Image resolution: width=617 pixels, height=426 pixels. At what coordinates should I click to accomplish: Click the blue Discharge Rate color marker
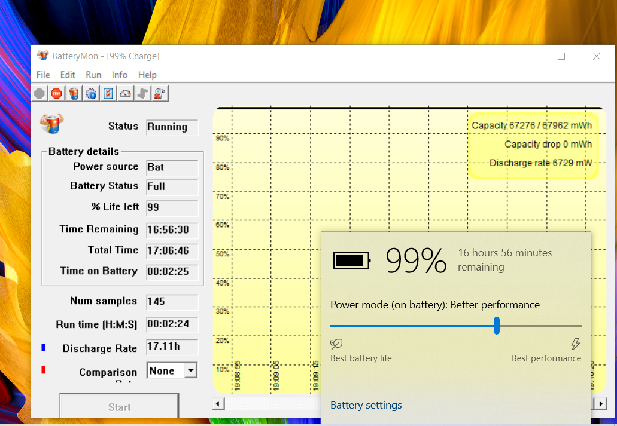[44, 347]
